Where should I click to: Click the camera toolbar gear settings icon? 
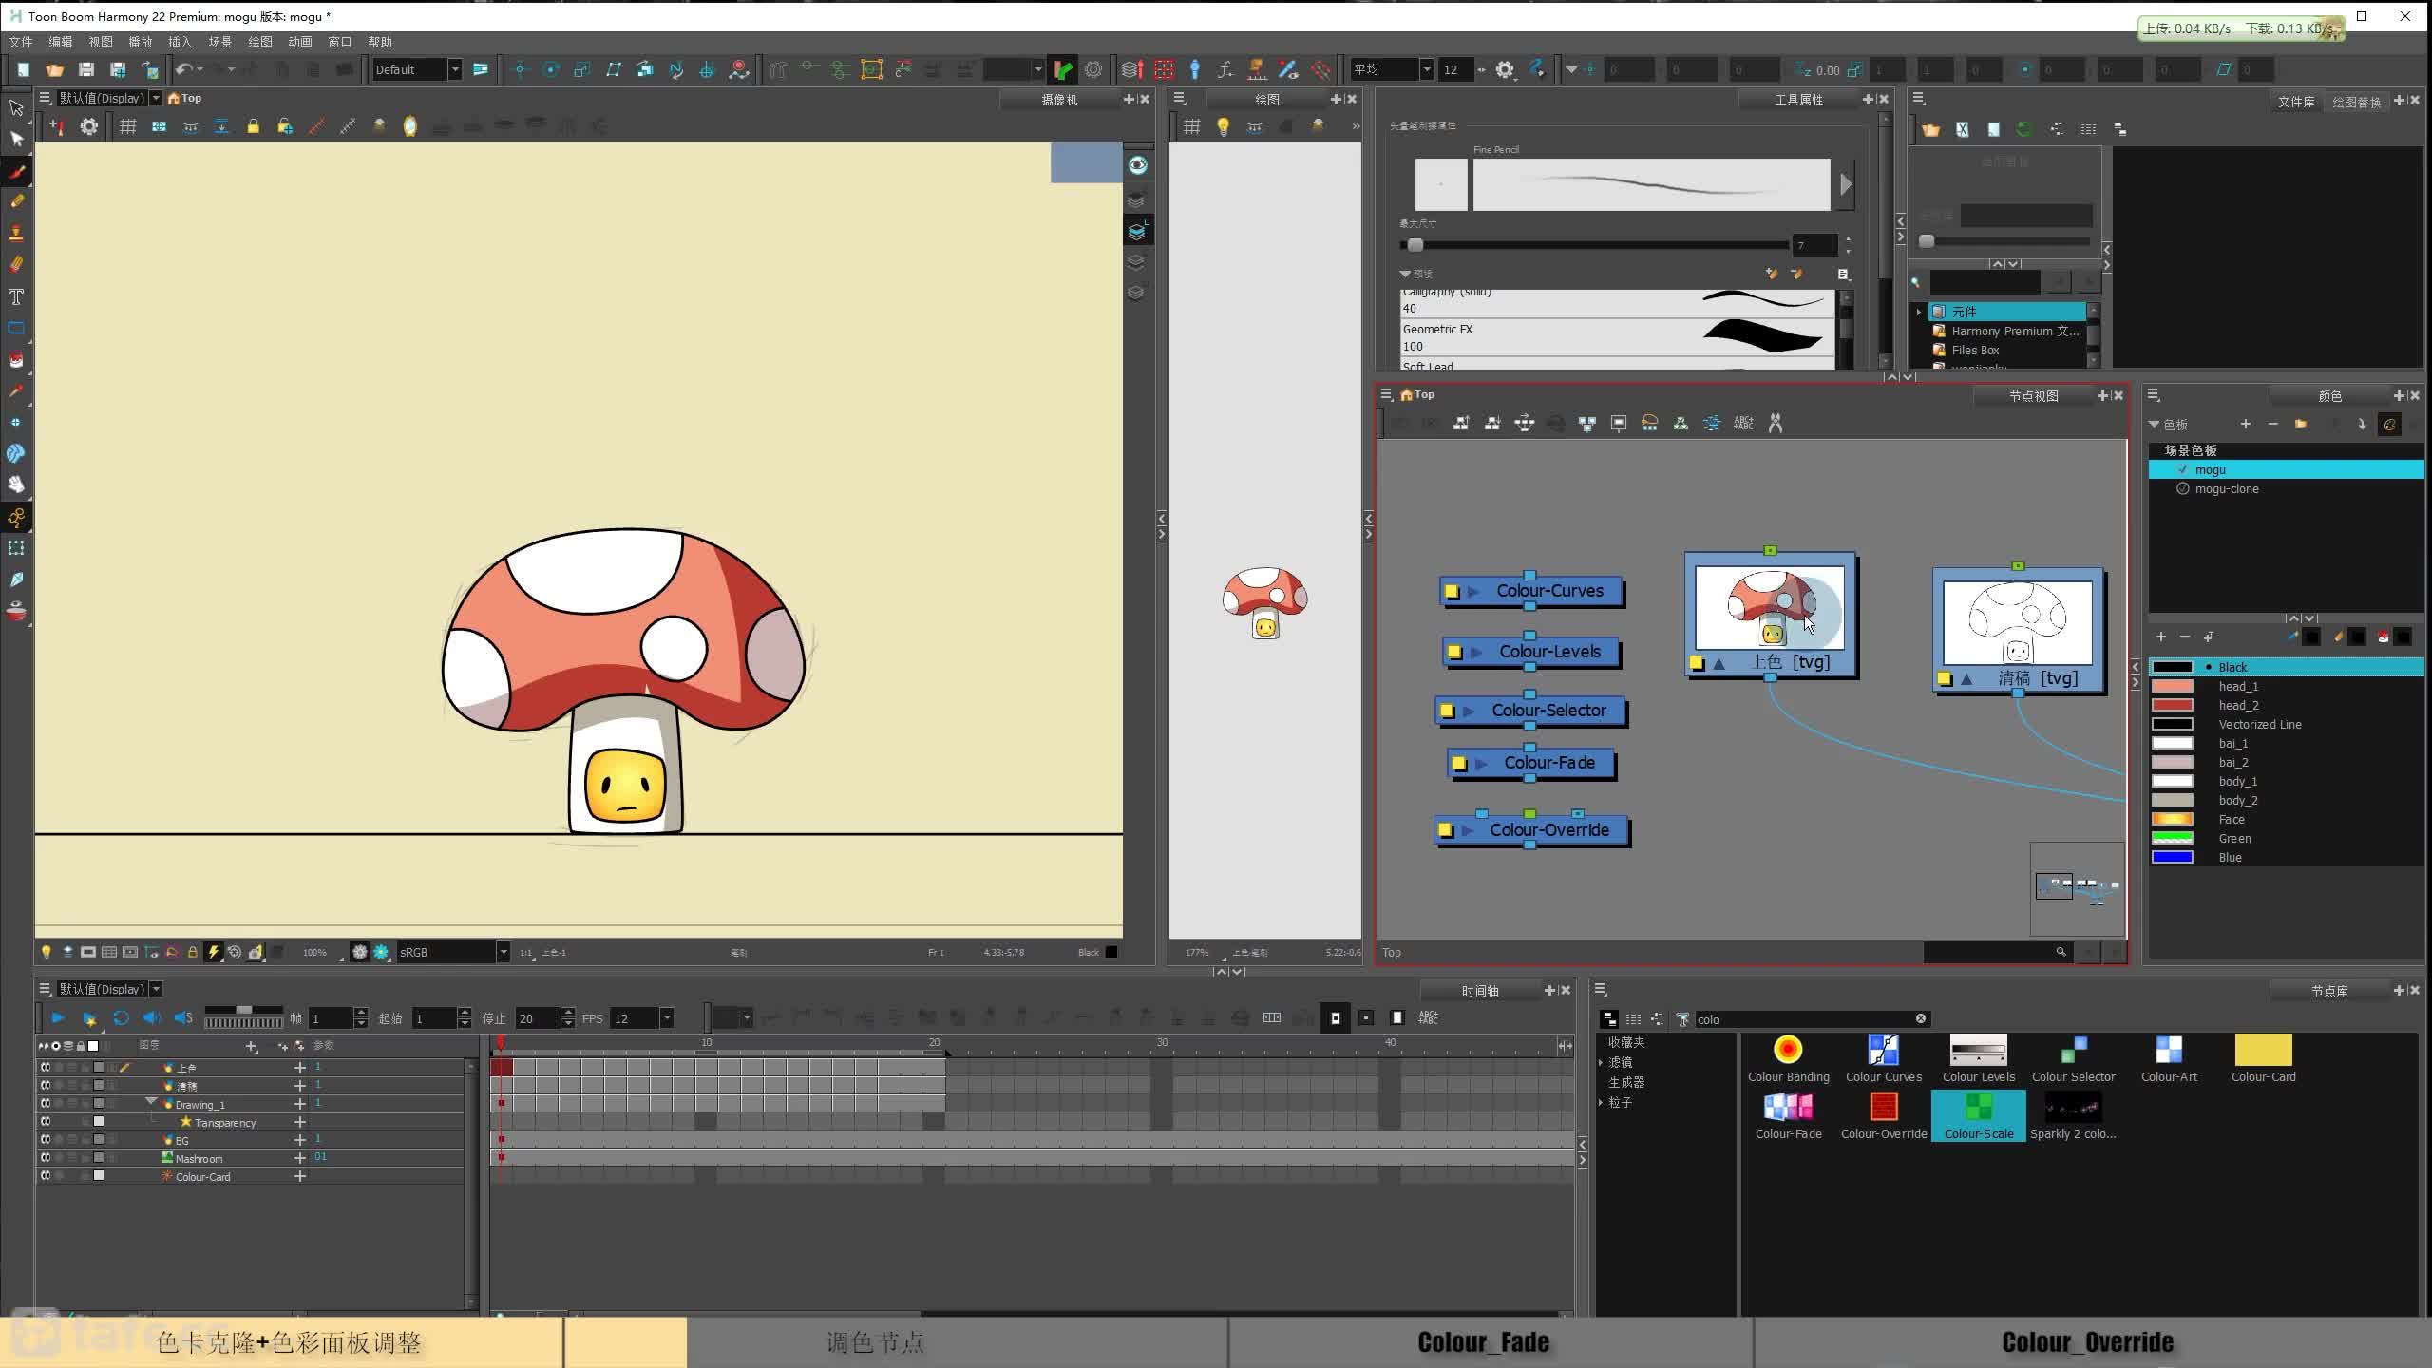pos(88,126)
